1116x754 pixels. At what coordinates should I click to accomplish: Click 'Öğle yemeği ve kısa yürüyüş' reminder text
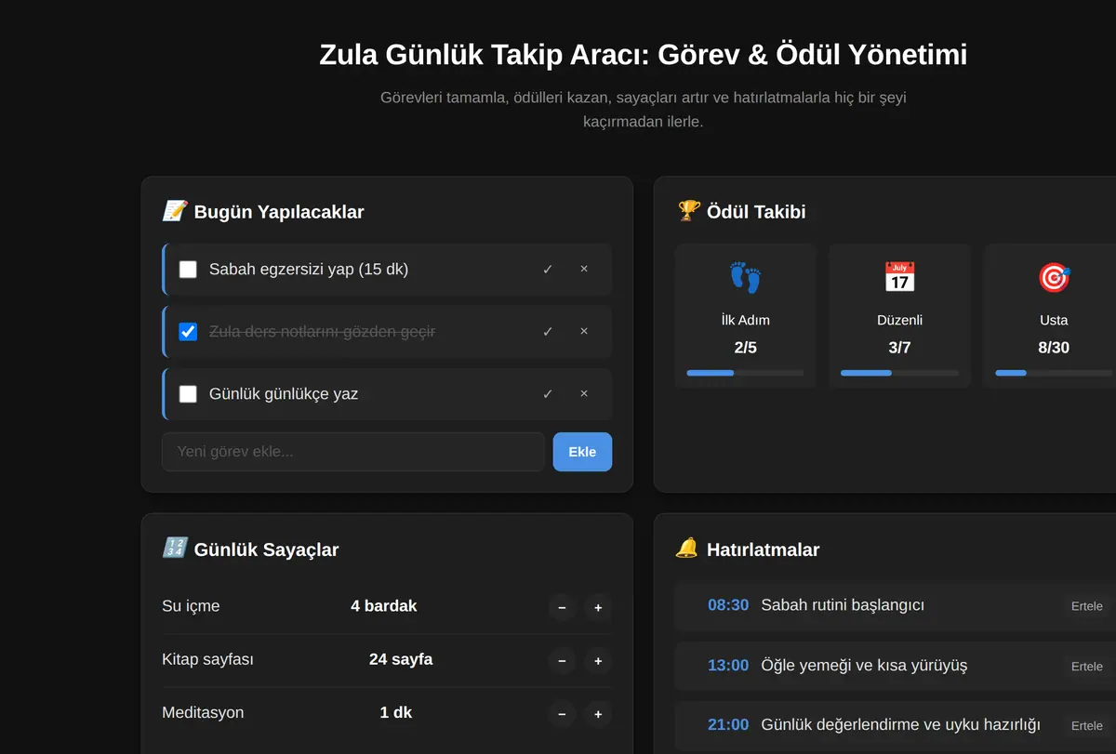pyautogui.click(x=864, y=666)
